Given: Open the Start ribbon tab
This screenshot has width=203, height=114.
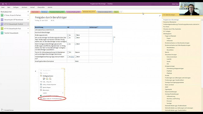Looking at the screenshot, I should point(9,7).
